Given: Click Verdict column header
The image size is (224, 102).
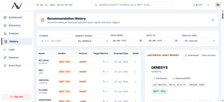Looking at the screenshot, I should click(x=62, y=54).
